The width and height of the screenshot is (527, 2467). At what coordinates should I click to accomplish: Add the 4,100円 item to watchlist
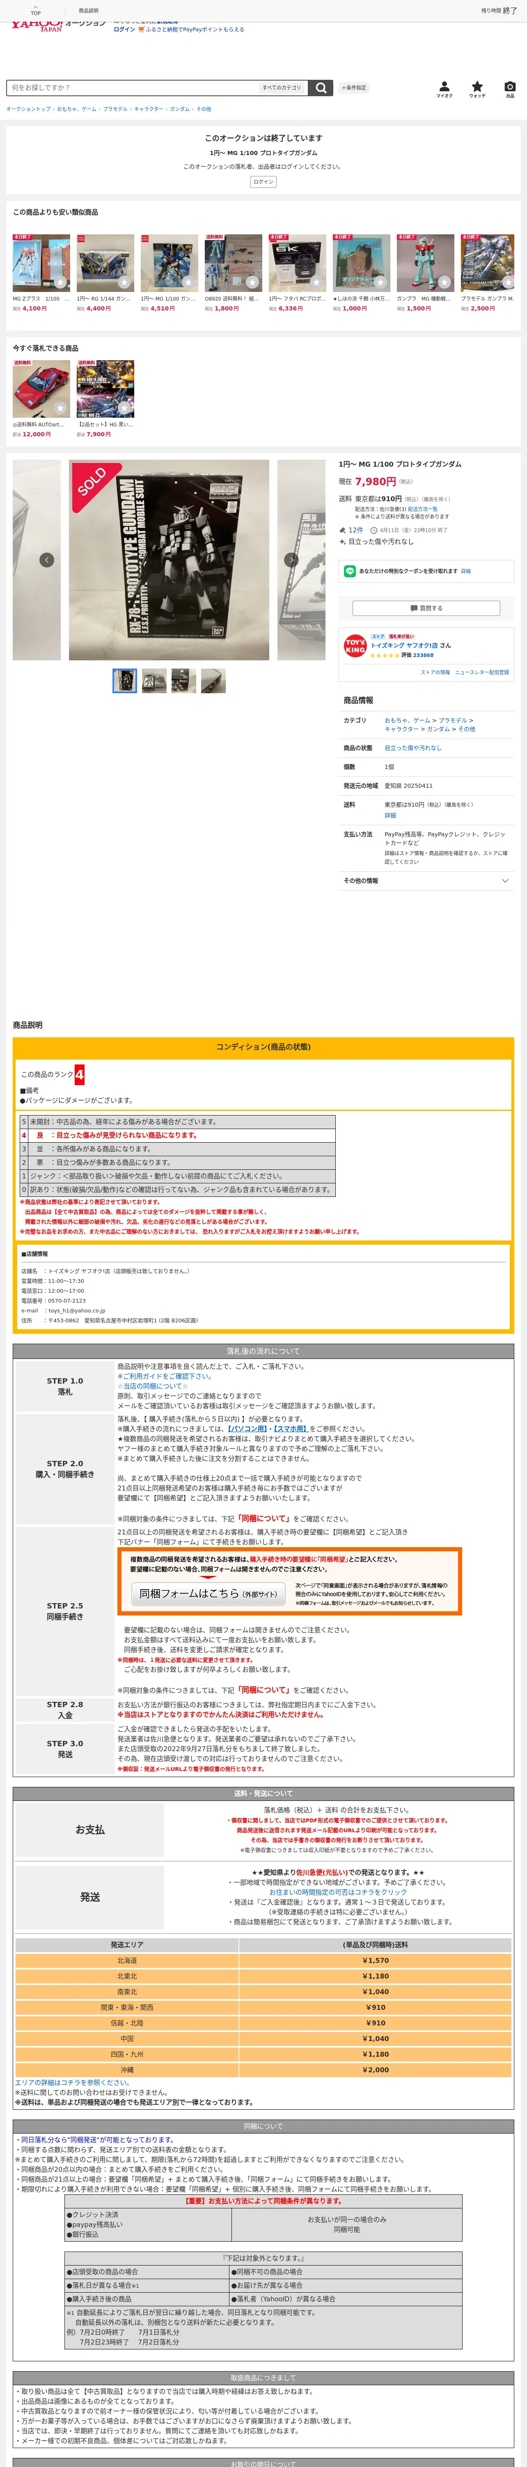(x=60, y=282)
